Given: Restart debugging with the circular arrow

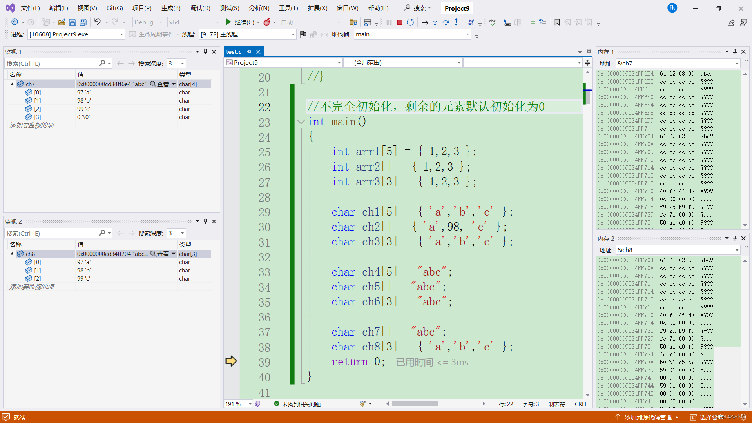Looking at the screenshot, I should coord(410,22).
